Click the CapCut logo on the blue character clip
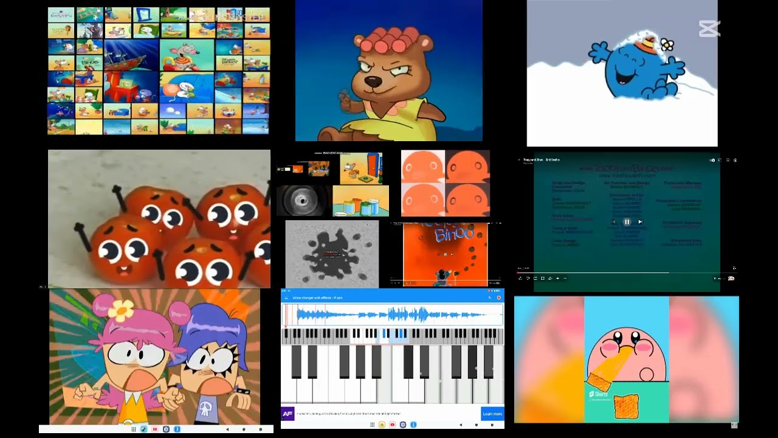Screen dimensions: 778x438 (708, 28)
